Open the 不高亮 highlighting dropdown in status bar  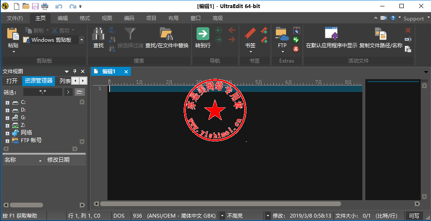pyautogui.click(x=268, y=216)
